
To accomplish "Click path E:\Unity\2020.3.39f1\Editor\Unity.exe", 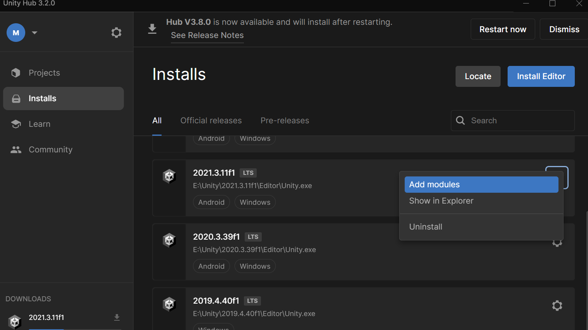I will 254,250.
